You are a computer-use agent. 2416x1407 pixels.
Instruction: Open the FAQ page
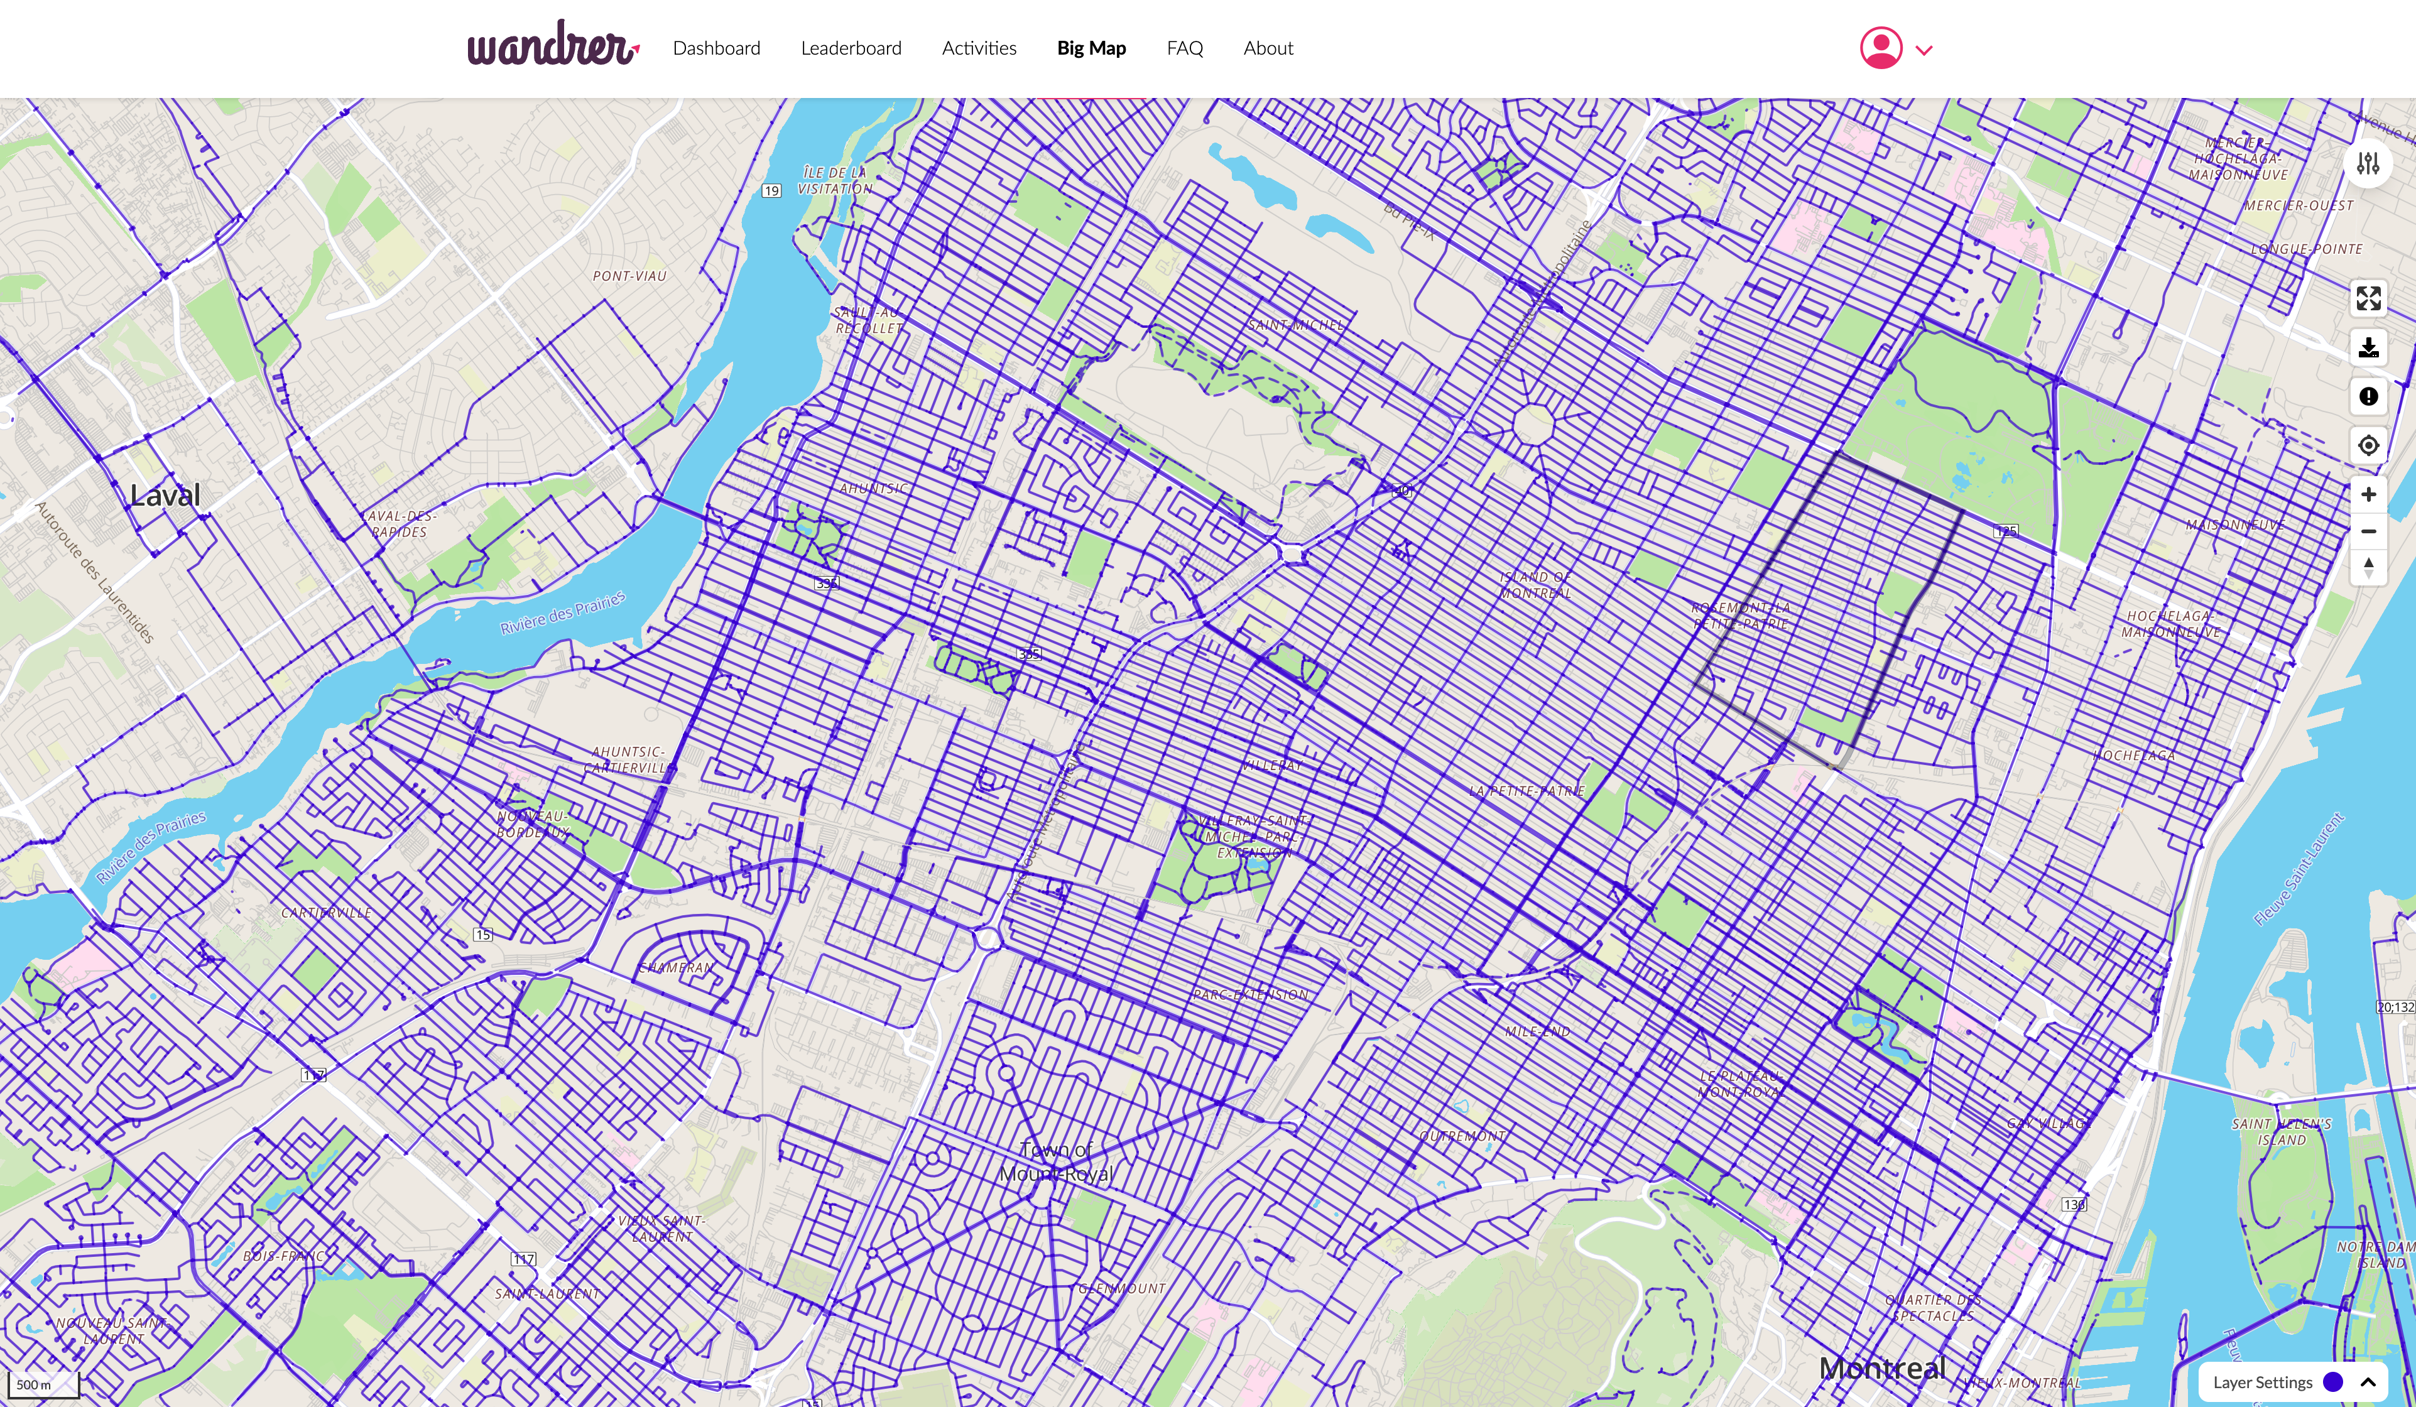pyautogui.click(x=1184, y=48)
